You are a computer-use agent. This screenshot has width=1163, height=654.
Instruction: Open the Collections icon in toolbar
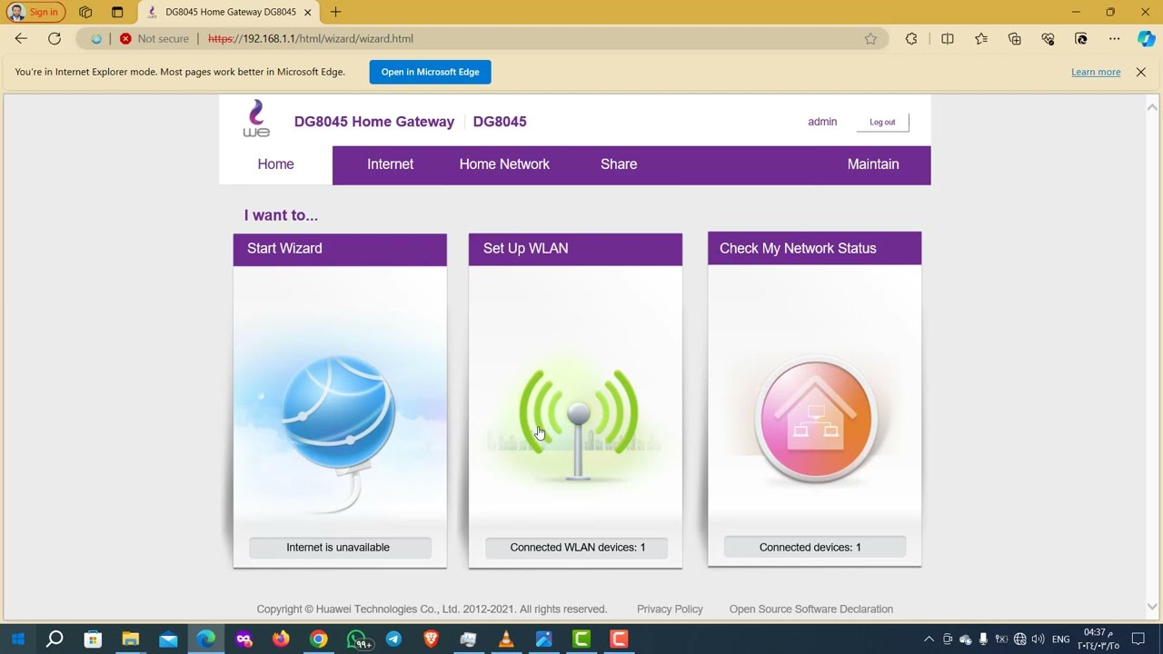pyautogui.click(x=1015, y=39)
